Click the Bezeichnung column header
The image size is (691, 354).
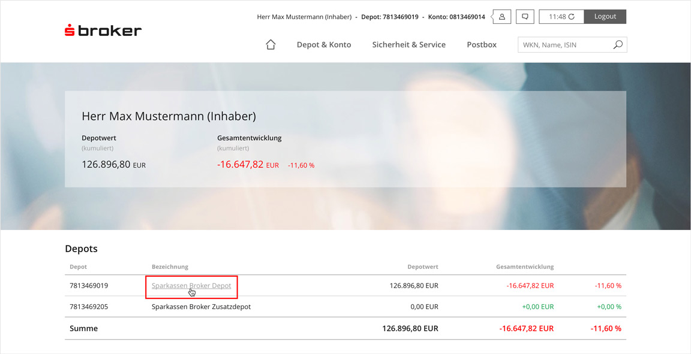pos(170,267)
